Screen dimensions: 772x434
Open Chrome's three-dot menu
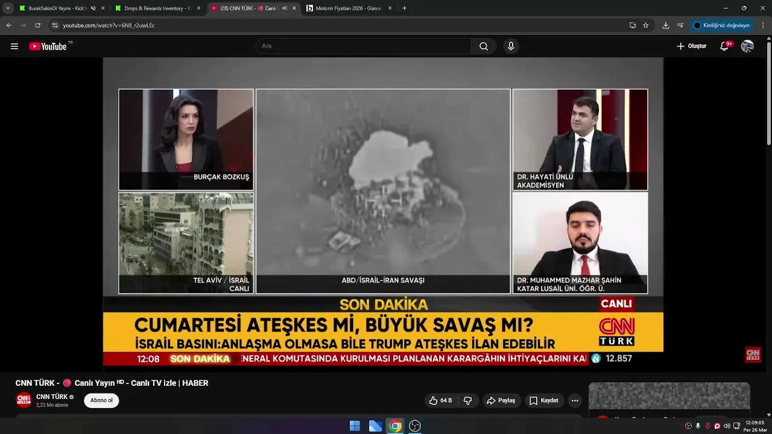click(764, 25)
